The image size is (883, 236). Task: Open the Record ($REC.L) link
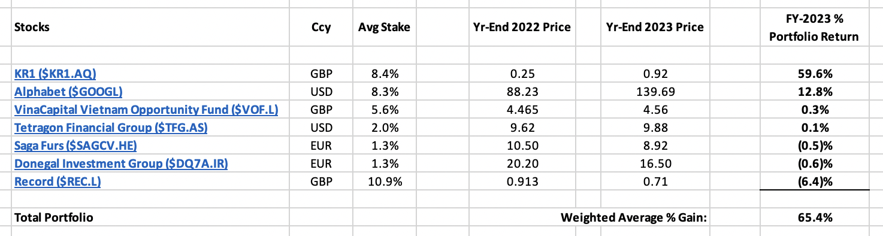pos(58,180)
